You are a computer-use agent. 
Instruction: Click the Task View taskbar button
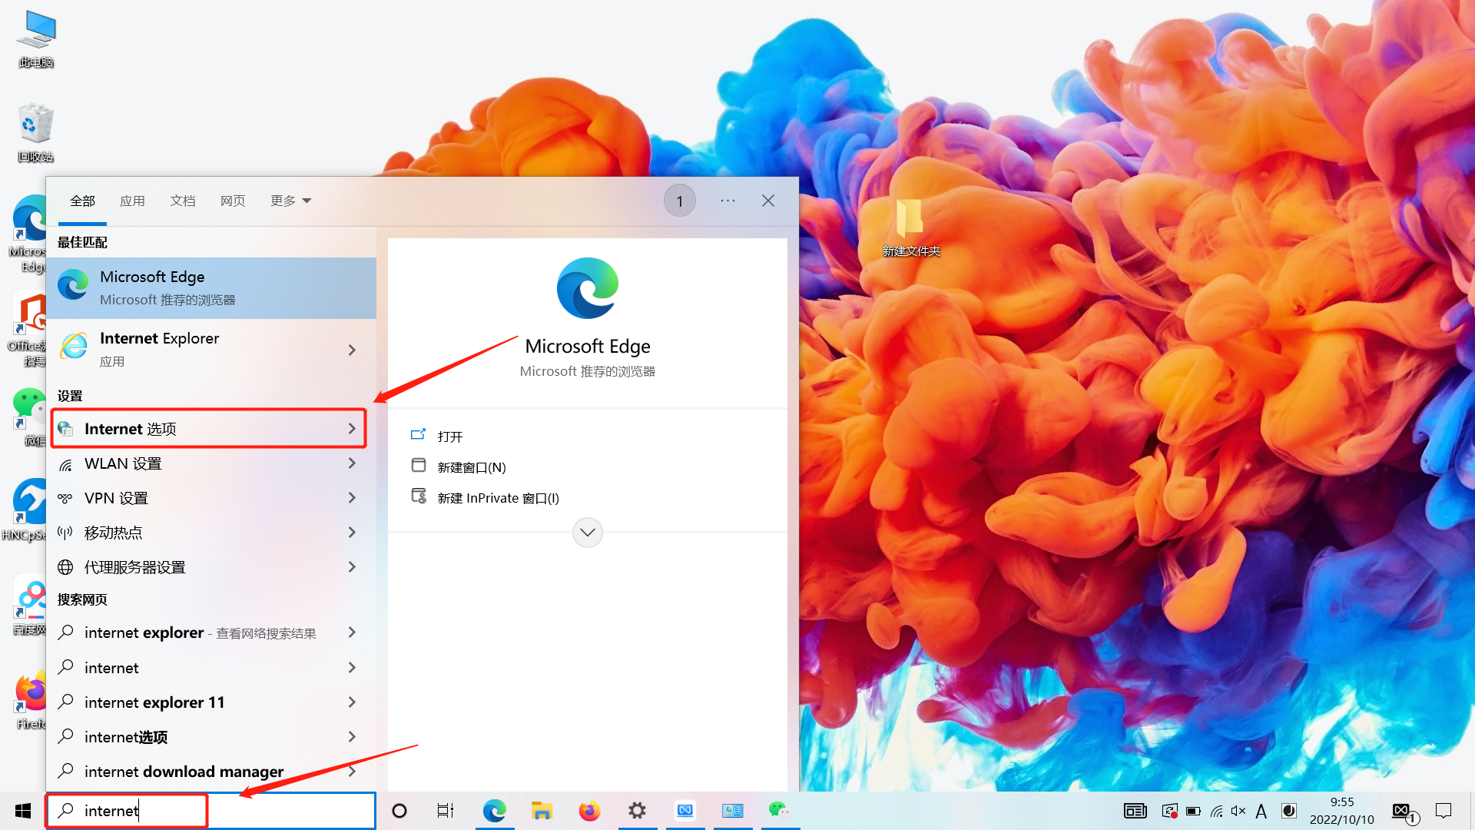tap(446, 811)
